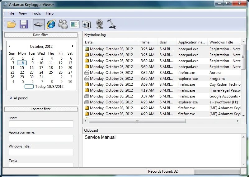Collapse the Date filter panel
Screen dimensions: 249x177
tap(6, 35)
